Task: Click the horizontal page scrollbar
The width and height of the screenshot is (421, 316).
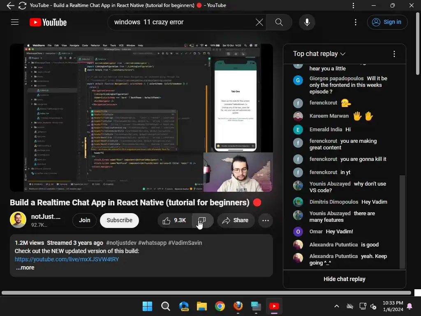Action: [206, 293]
